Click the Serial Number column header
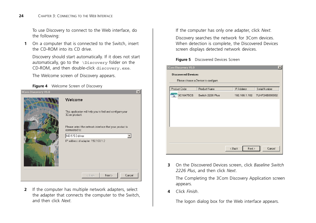 tap(267, 89)
